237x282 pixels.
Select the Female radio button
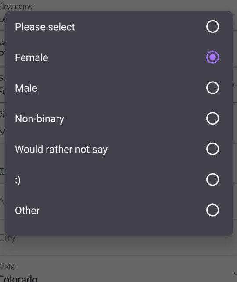(212, 57)
